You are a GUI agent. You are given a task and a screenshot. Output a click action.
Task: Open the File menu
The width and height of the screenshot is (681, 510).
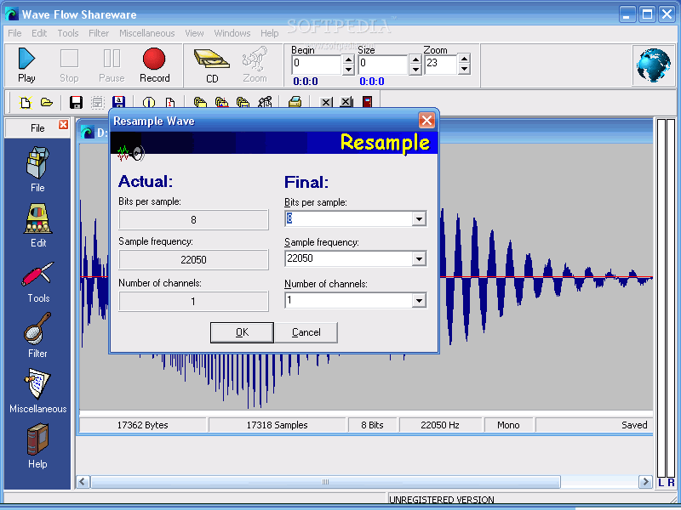tap(14, 33)
